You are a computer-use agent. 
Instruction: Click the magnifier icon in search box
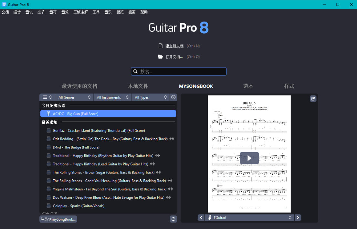click(x=135, y=72)
